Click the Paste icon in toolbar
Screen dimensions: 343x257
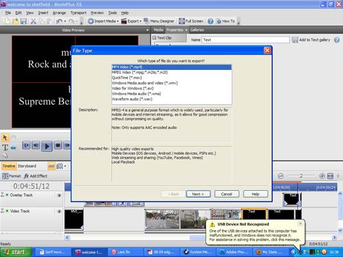49,21
